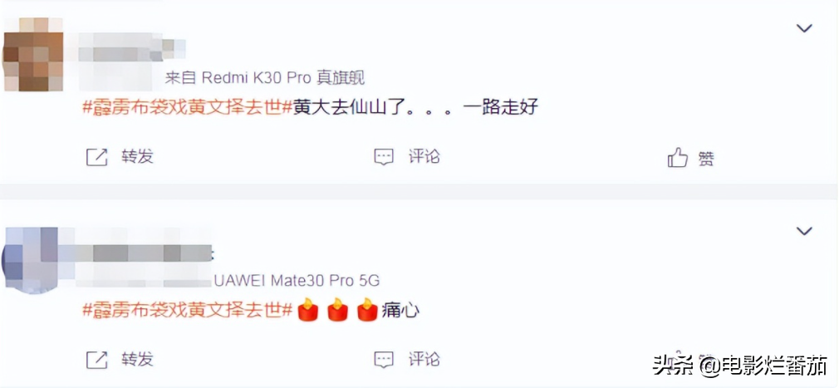Click the last candle emoji before 痛心

click(367, 310)
